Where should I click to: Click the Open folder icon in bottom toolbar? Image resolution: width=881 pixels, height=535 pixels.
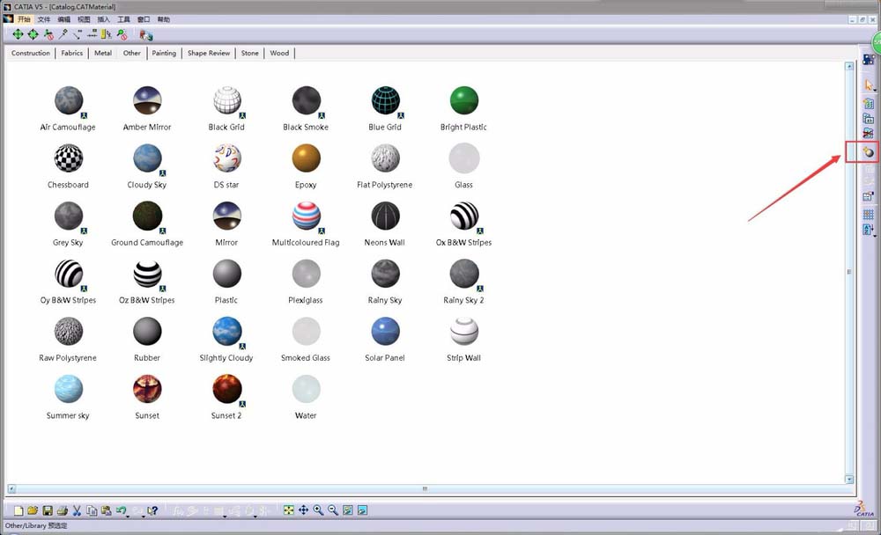tap(33, 510)
